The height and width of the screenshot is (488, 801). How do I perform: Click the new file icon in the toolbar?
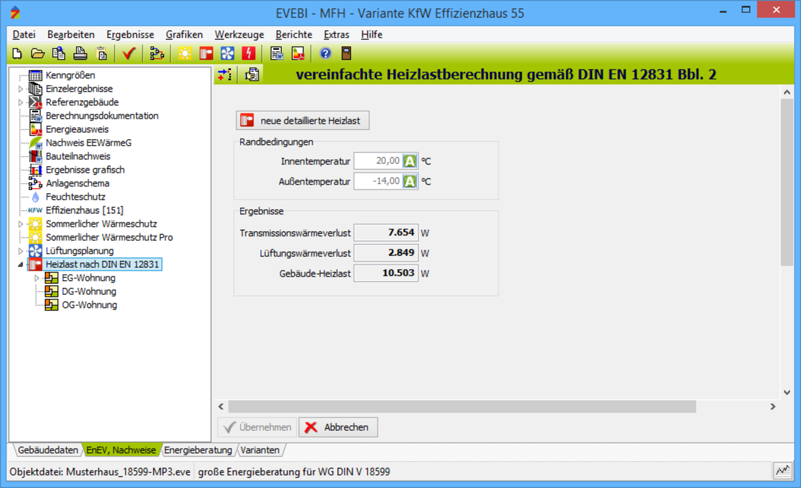[x=17, y=53]
